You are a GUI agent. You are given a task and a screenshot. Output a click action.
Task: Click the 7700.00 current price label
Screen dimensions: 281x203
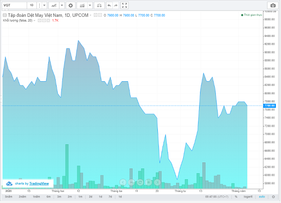click(269, 106)
